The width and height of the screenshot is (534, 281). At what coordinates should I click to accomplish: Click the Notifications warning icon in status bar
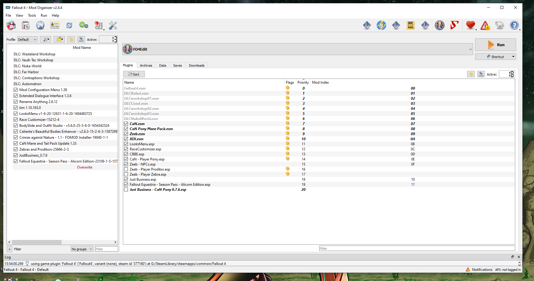[468, 270]
